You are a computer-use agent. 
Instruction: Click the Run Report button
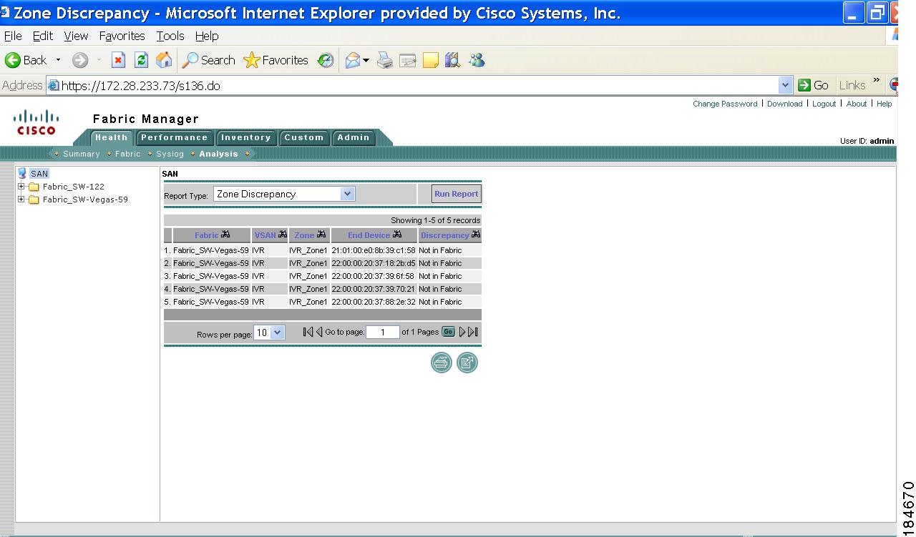coord(457,194)
